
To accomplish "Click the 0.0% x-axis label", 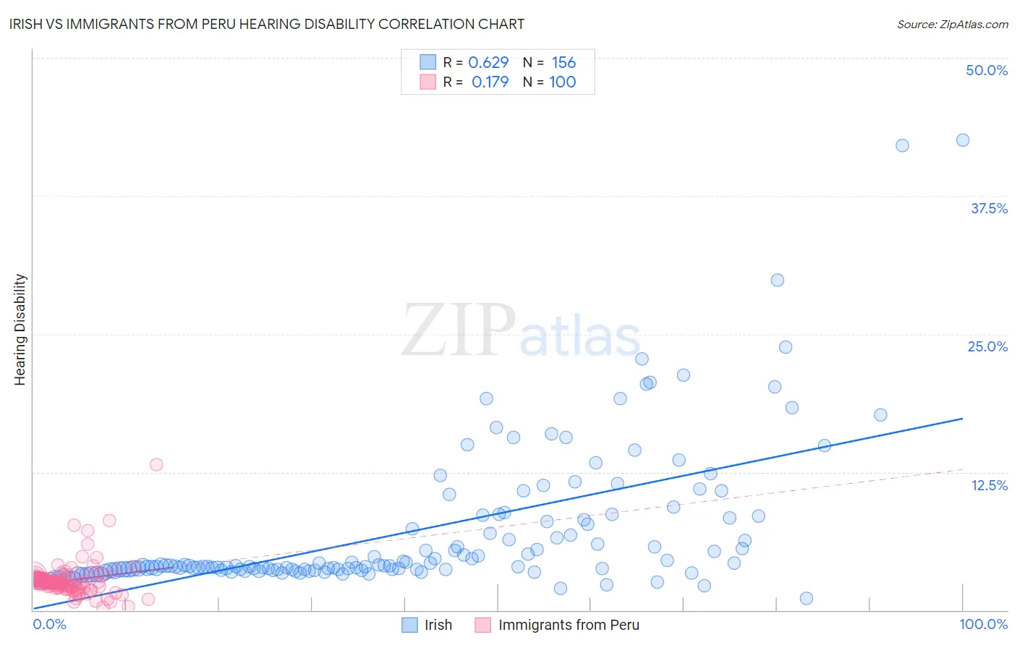I will [x=50, y=624].
